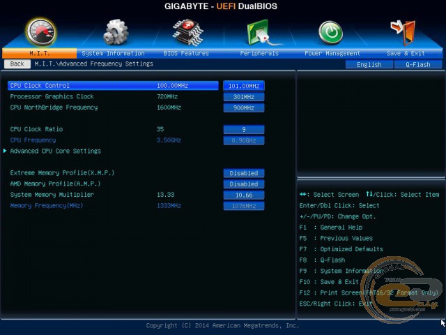Image resolution: width=446 pixels, height=335 pixels.
Task: Click the breadcrumb M.I.T.\Advanced Frequency Settings
Action: (94, 64)
